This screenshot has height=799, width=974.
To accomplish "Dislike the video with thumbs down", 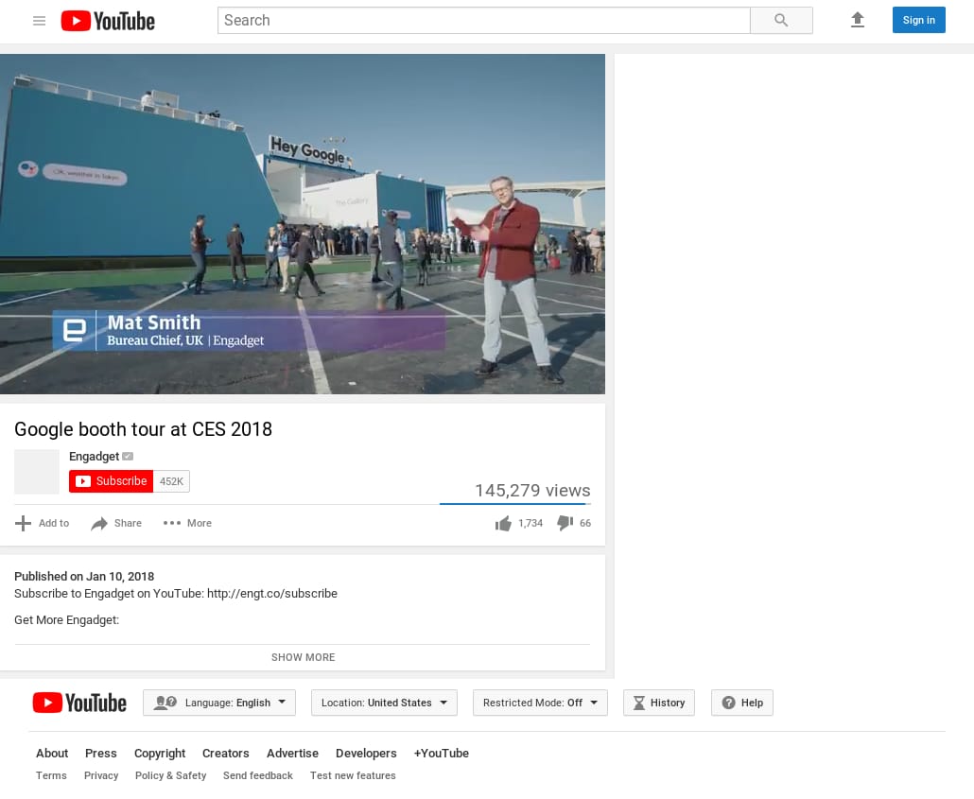I will (x=574, y=523).
